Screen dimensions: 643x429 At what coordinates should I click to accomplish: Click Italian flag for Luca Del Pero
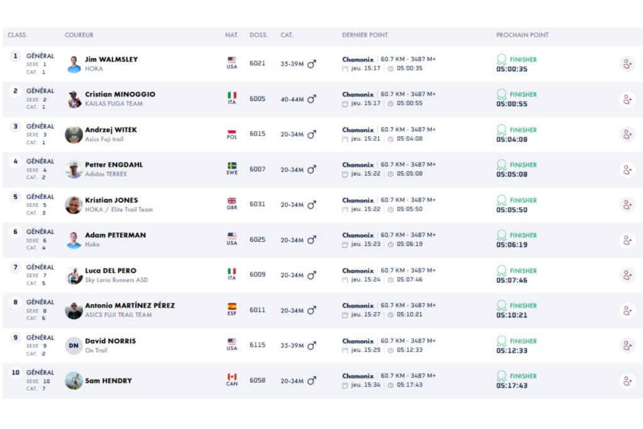pos(232,271)
